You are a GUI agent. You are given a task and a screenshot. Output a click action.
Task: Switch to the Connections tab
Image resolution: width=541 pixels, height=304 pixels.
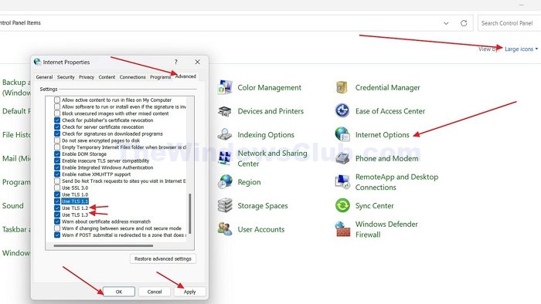click(x=132, y=77)
